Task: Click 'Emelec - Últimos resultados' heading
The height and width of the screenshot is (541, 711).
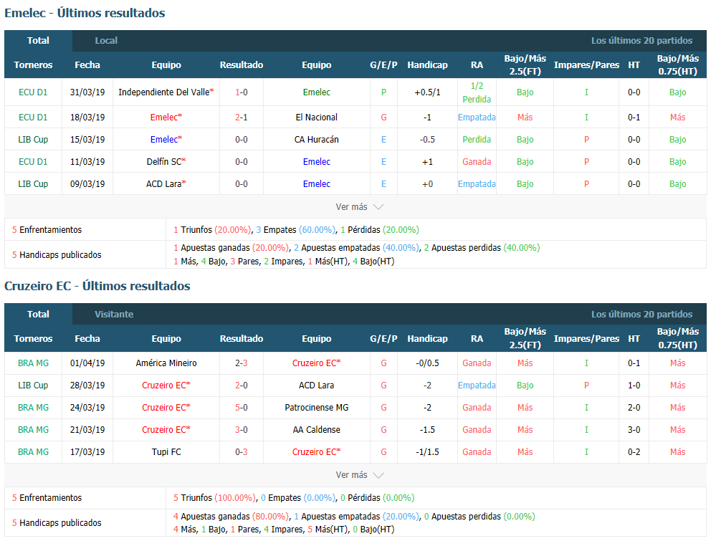Action: point(85,13)
